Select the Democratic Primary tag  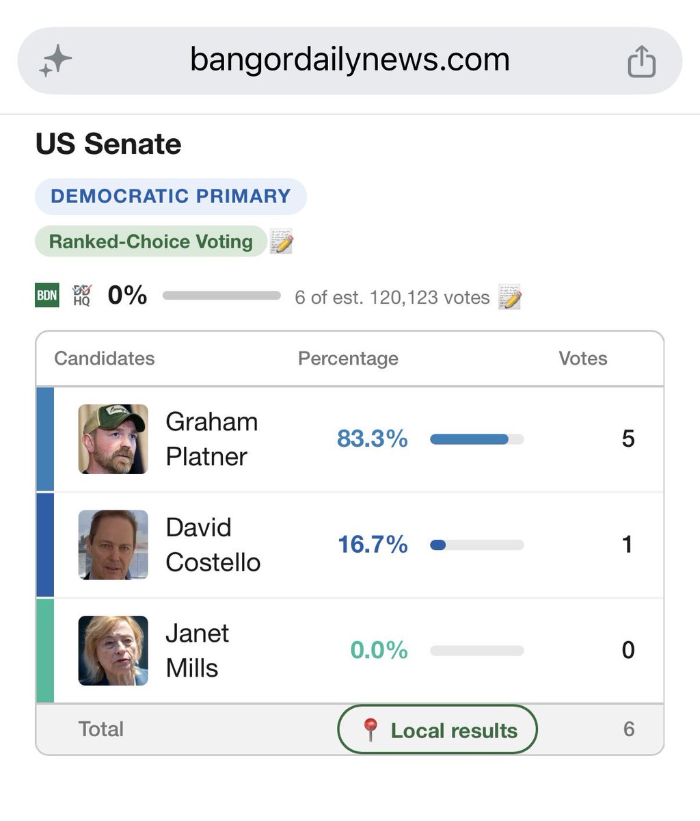171,196
